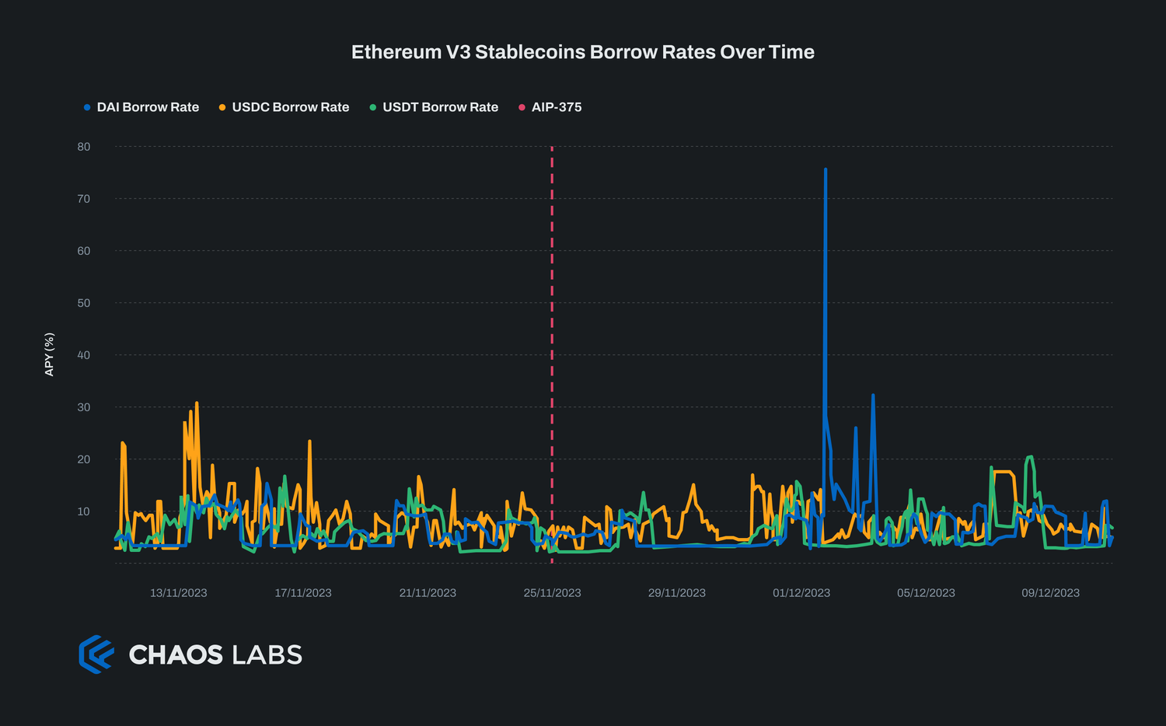Click the 09/12/2023 x-axis date label
Viewport: 1166px width, 726px height.
[x=1050, y=593]
